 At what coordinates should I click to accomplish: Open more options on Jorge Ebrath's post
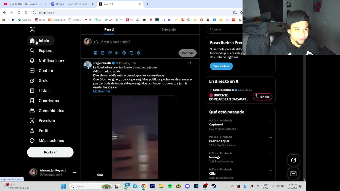pos(194,63)
